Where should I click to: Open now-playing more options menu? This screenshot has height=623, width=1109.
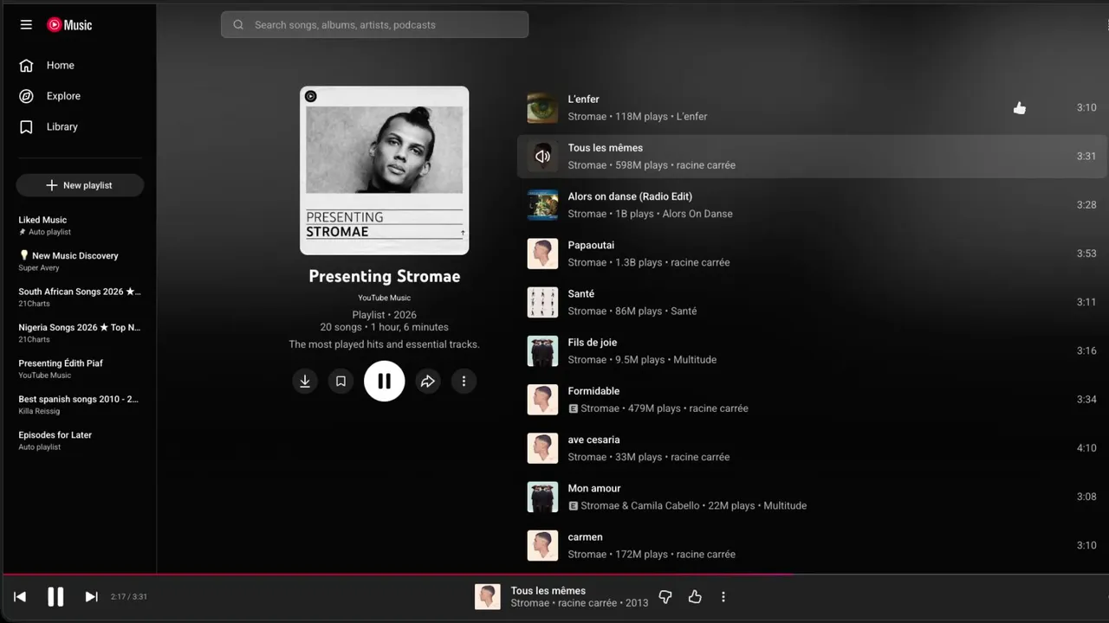point(723,596)
